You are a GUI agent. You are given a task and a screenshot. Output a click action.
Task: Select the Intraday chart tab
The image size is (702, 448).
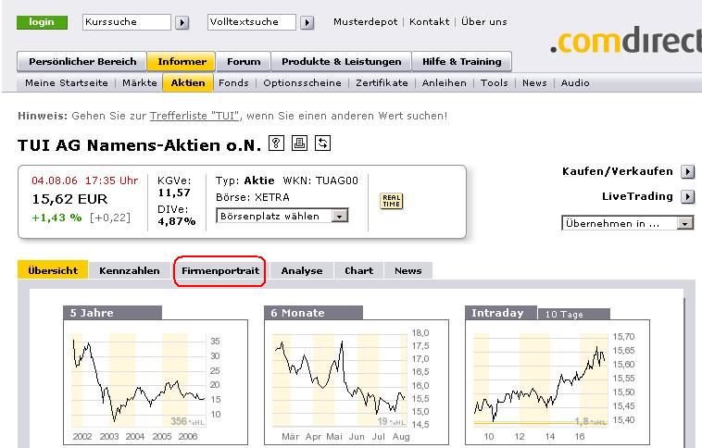(x=500, y=313)
